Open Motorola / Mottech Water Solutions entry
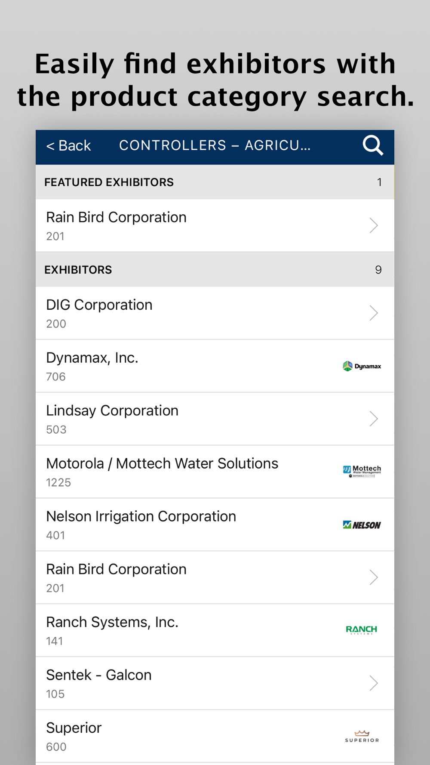This screenshot has height=765, width=430. 162,464
